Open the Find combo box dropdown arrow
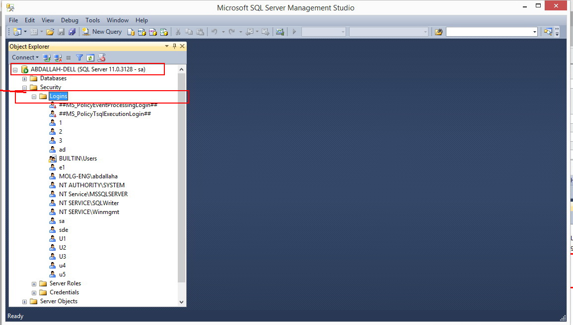The image size is (573, 325). click(535, 32)
